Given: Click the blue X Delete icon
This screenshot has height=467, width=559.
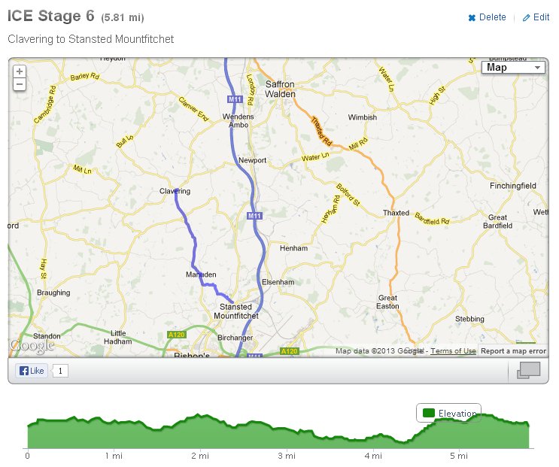Looking at the screenshot, I should tap(472, 17).
